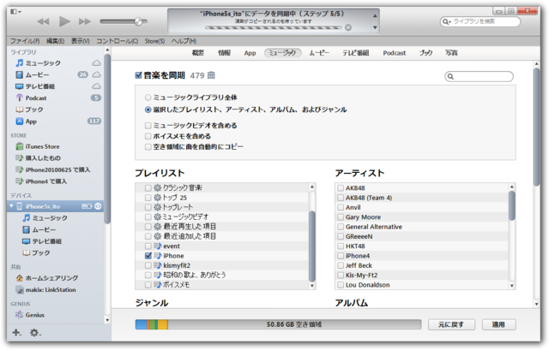Image resolution: width=549 pixels, height=350 pixels.
Task: Switch to the ムービー tab
Action: (319, 53)
